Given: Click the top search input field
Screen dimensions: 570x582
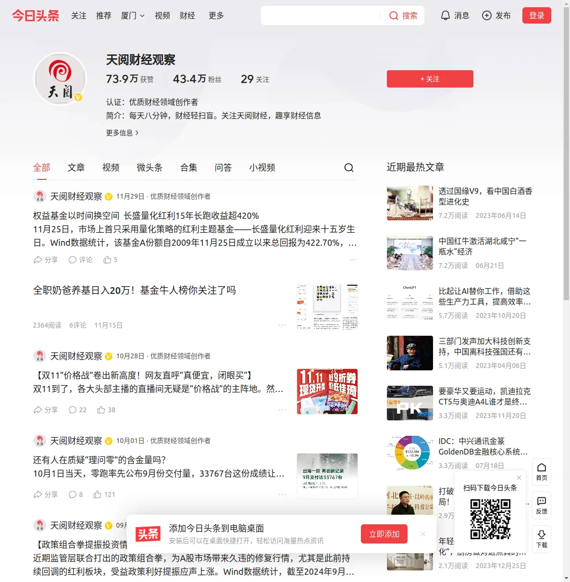Looking at the screenshot, I should point(321,15).
